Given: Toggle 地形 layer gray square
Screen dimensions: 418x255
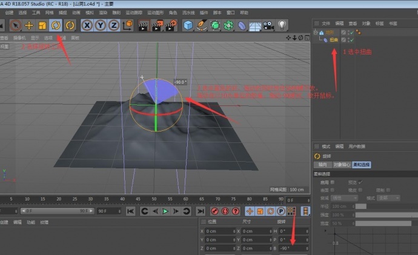Looking at the screenshot, I should 343,32.
